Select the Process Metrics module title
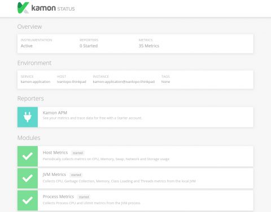Screen dimensions: 271x212 coord(58,197)
